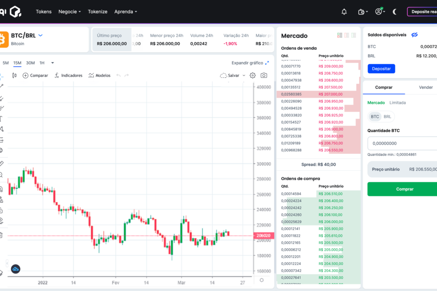Click the green Comprar button

[404, 189]
